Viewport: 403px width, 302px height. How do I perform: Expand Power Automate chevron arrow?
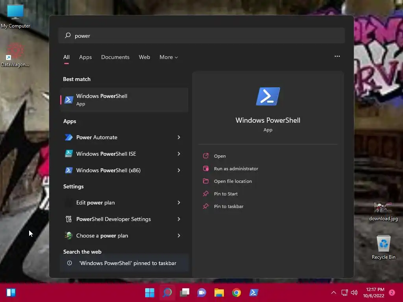[179, 137]
